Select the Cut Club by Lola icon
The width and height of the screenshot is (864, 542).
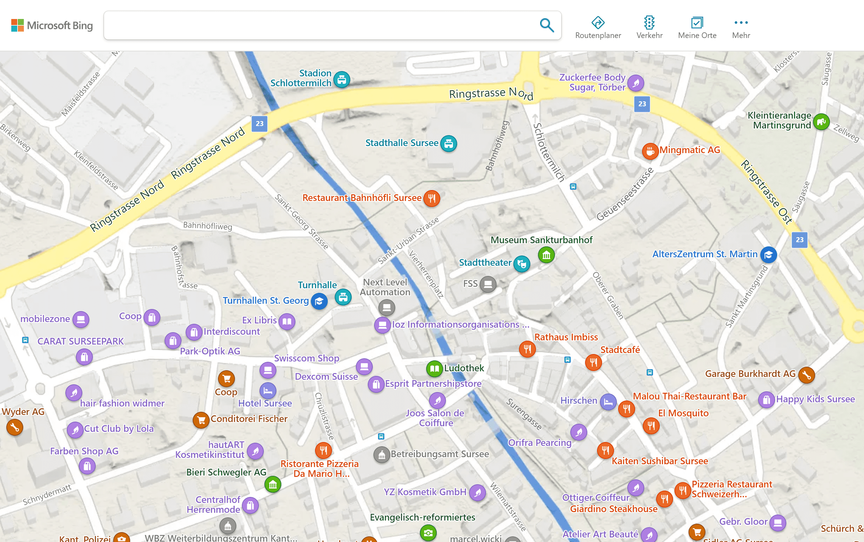tap(75, 430)
